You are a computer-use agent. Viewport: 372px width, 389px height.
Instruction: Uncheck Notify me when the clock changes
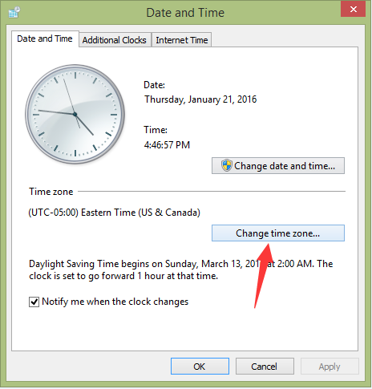tap(34, 302)
